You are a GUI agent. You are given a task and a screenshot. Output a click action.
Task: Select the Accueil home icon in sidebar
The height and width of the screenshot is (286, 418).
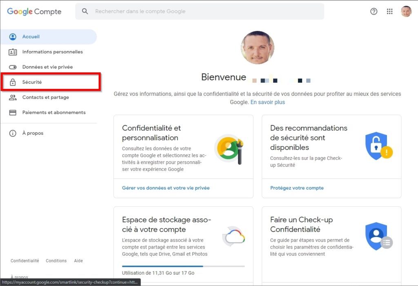point(11,36)
